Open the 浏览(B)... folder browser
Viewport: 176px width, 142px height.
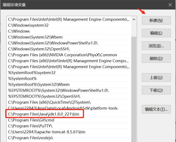156,46
